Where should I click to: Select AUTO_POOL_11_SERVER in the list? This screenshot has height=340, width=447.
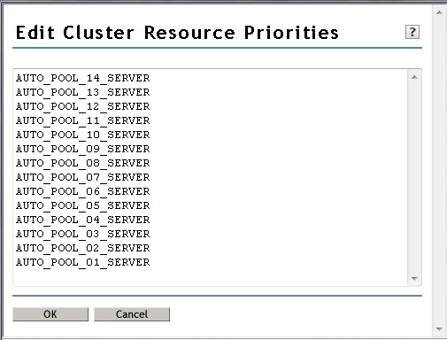point(83,120)
